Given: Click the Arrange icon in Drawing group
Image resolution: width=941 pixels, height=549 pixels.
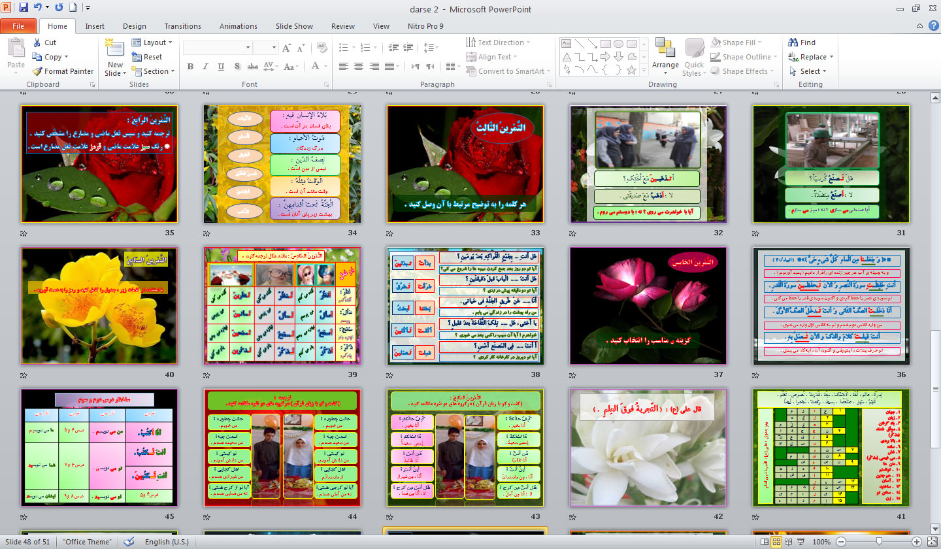Looking at the screenshot, I should click(665, 54).
